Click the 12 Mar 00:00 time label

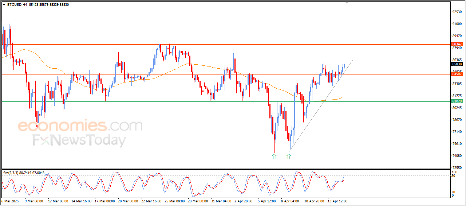click(x=58, y=201)
